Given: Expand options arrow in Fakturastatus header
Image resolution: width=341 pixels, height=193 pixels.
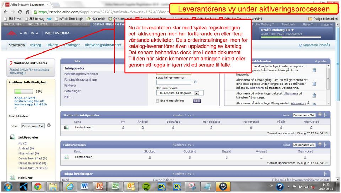Looking at the screenshot, I should click(x=326, y=145).
